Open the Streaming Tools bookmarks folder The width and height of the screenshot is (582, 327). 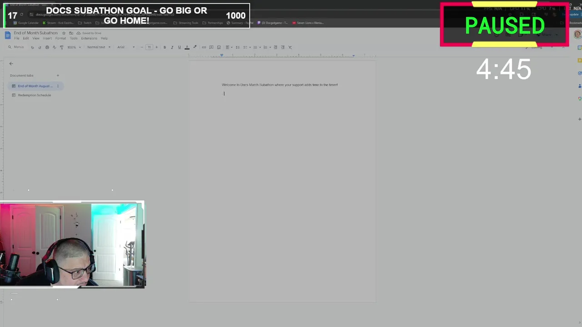click(x=186, y=23)
